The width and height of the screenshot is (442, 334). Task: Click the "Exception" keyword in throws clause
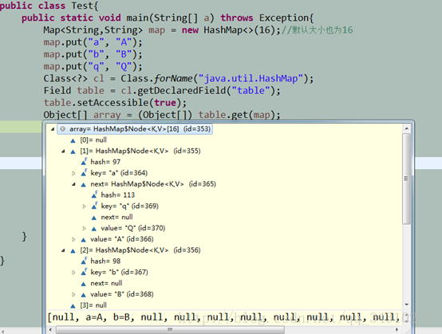click(x=284, y=18)
